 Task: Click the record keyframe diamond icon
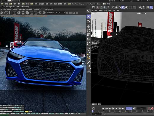tap(93, 109)
